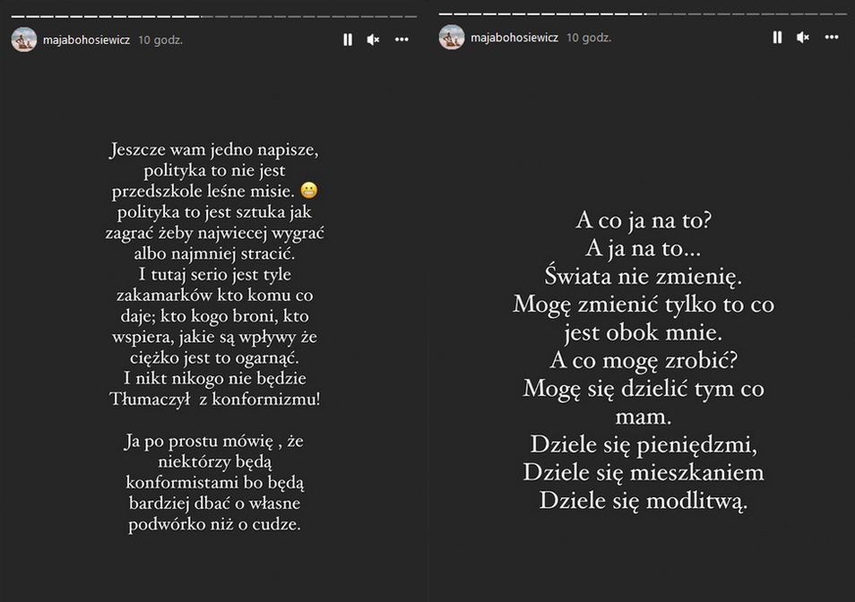Click text 'A co mogę zrobić?'
The width and height of the screenshot is (855, 602).
click(643, 360)
